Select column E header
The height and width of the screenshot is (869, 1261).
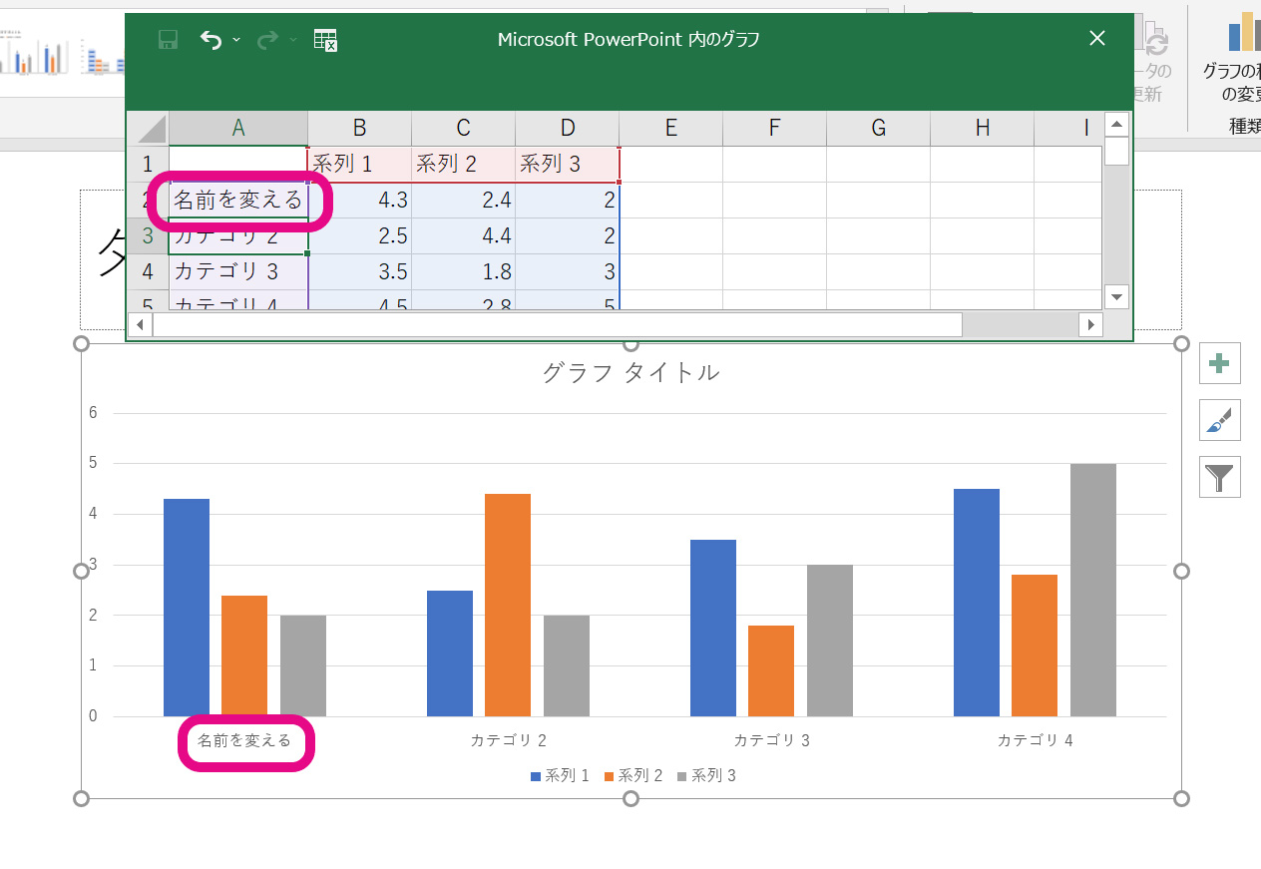pyautogui.click(x=670, y=128)
